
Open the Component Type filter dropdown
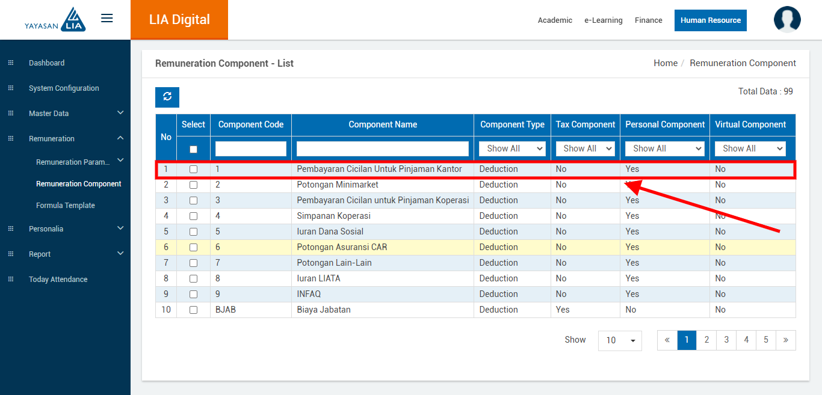[512, 149]
